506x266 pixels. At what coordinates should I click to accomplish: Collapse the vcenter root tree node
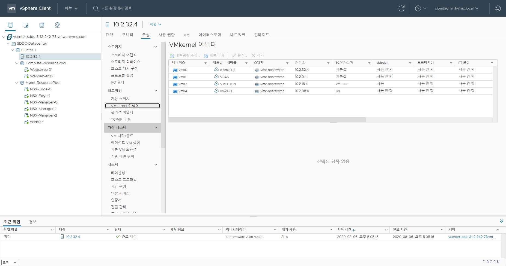[x=4, y=37]
